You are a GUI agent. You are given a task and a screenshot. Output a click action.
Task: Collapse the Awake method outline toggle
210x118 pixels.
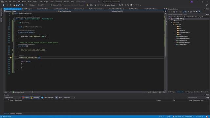[x=13, y=32]
